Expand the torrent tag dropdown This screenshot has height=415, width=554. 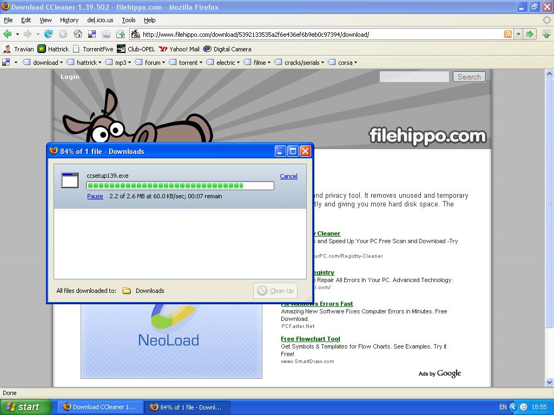(186, 63)
